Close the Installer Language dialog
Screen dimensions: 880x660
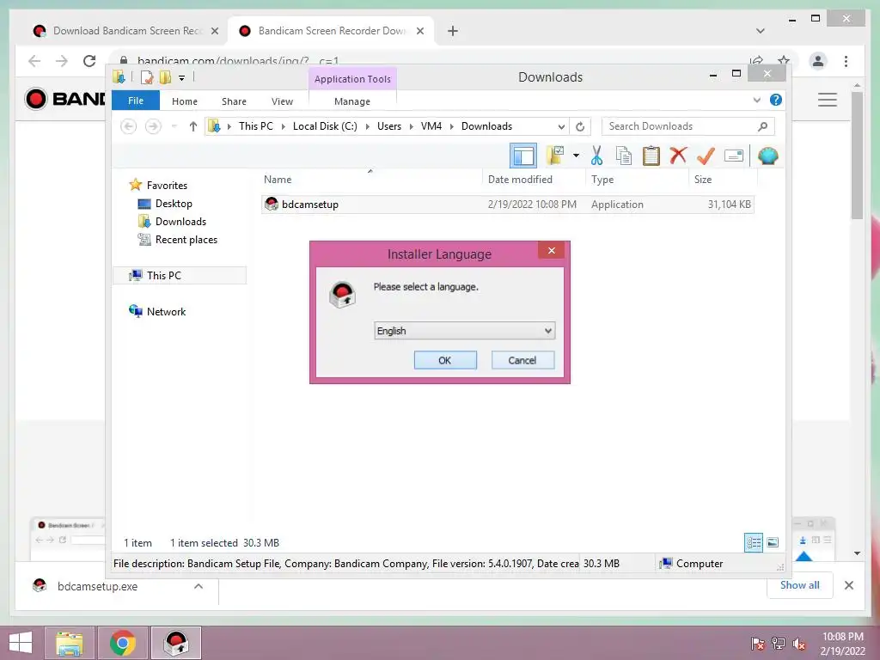[551, 250]
